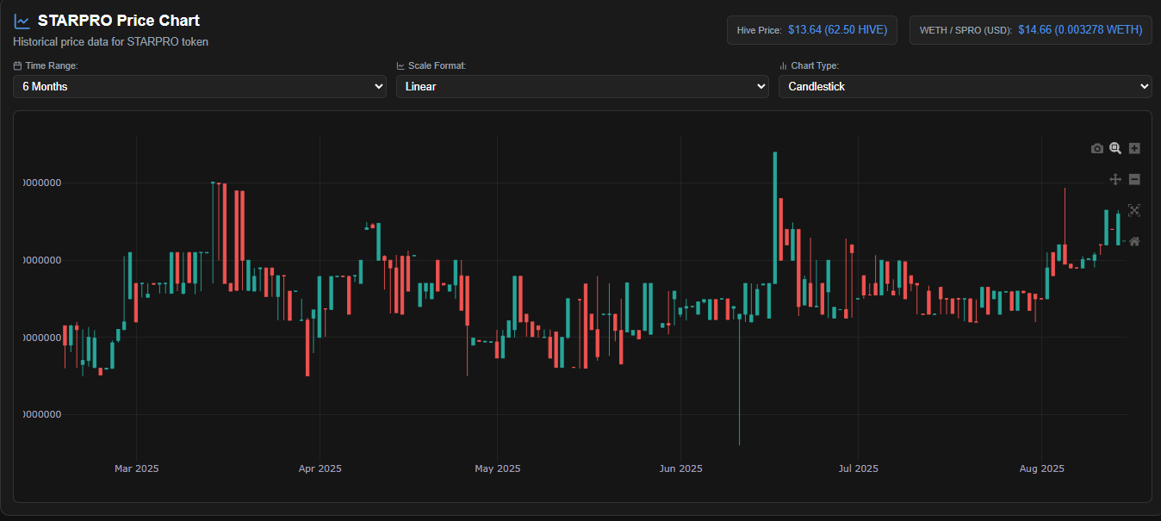Screen dimensions: 1161x521
Task: Click the tall green candle in mid-June
Action: (x=775, y=217)
